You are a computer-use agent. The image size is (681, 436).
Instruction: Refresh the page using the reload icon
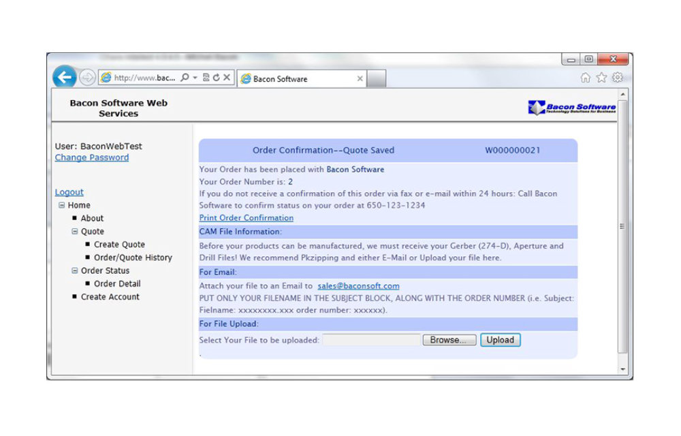pyautogui.click(x=216, y=77)
